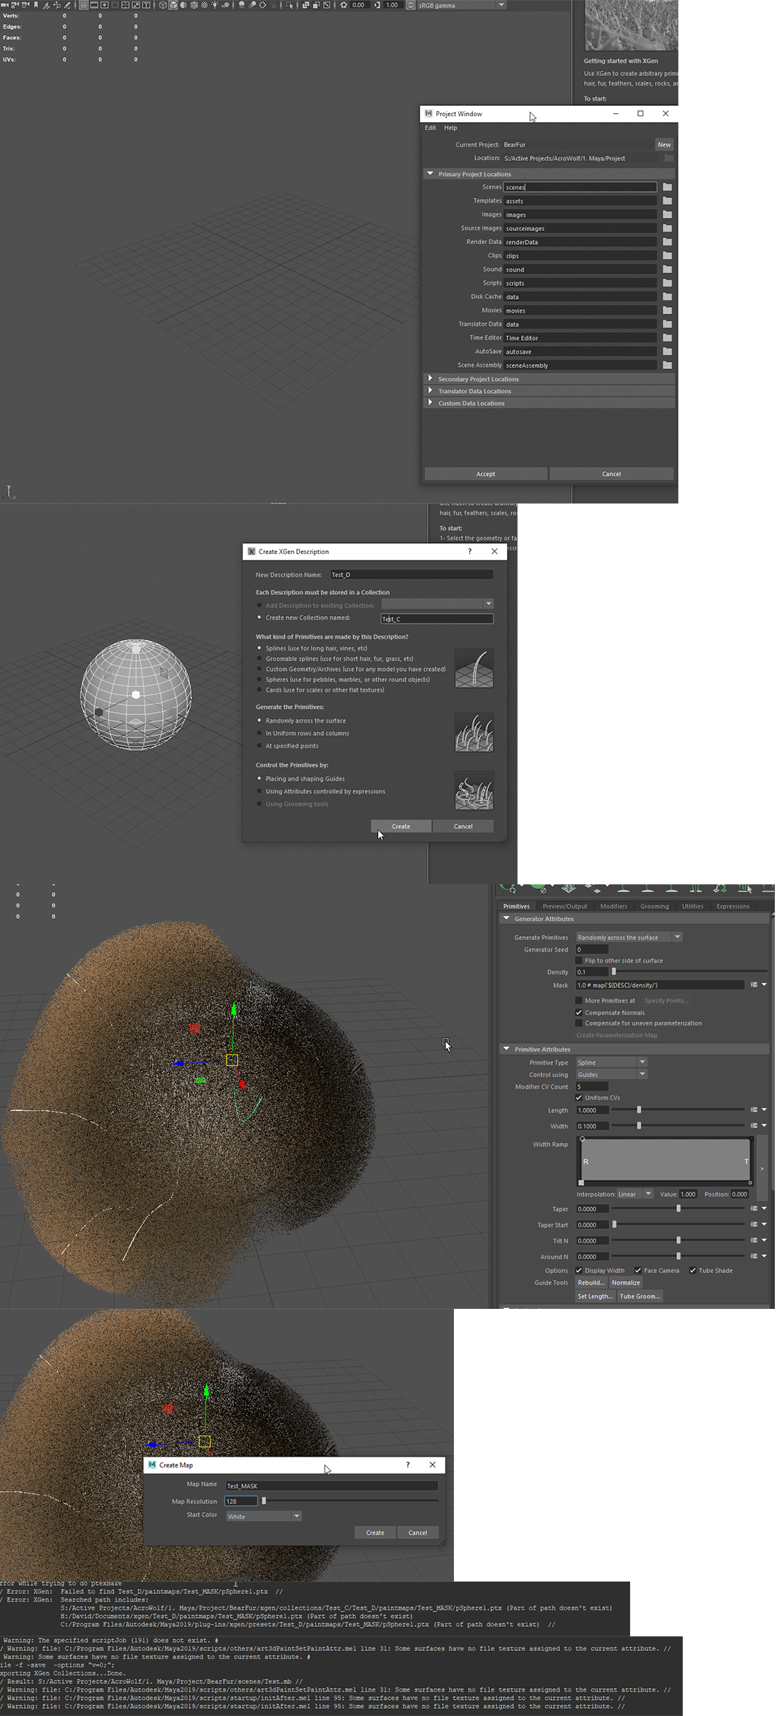
Task: Browse folder for Time Editor location
Action: click(667, 338)
